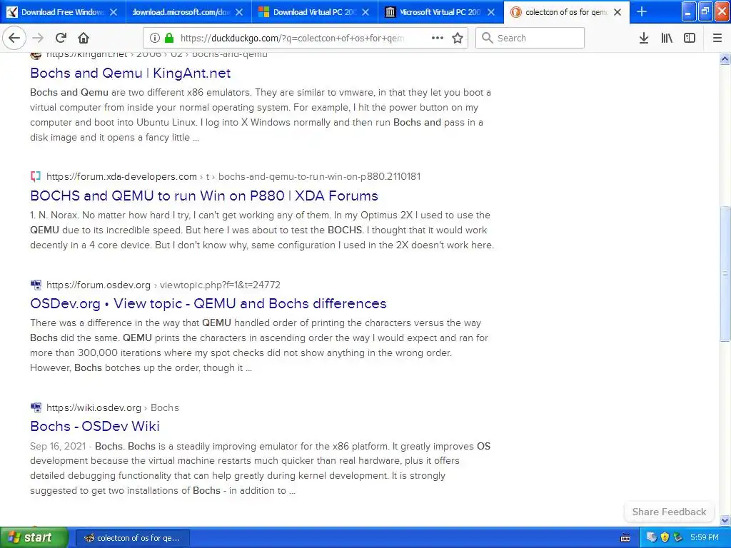
Task: Minimize the Firefox window
Action: pyautogui.click(x=689, y=11)
